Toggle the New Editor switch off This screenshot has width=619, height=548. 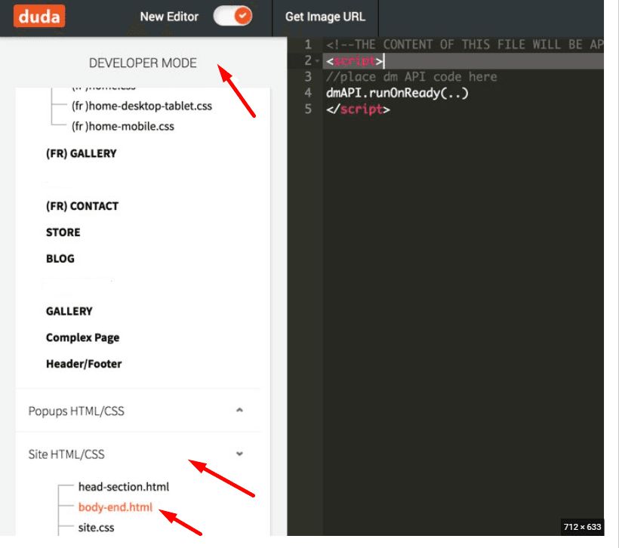pos(233,16)
